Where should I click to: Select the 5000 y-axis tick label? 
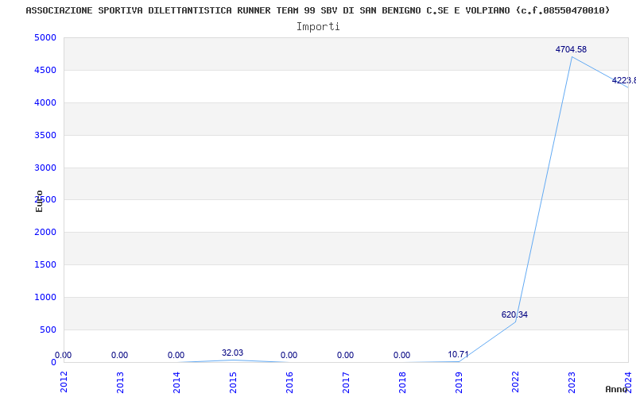pyautogui.click(x=45, y=37)
